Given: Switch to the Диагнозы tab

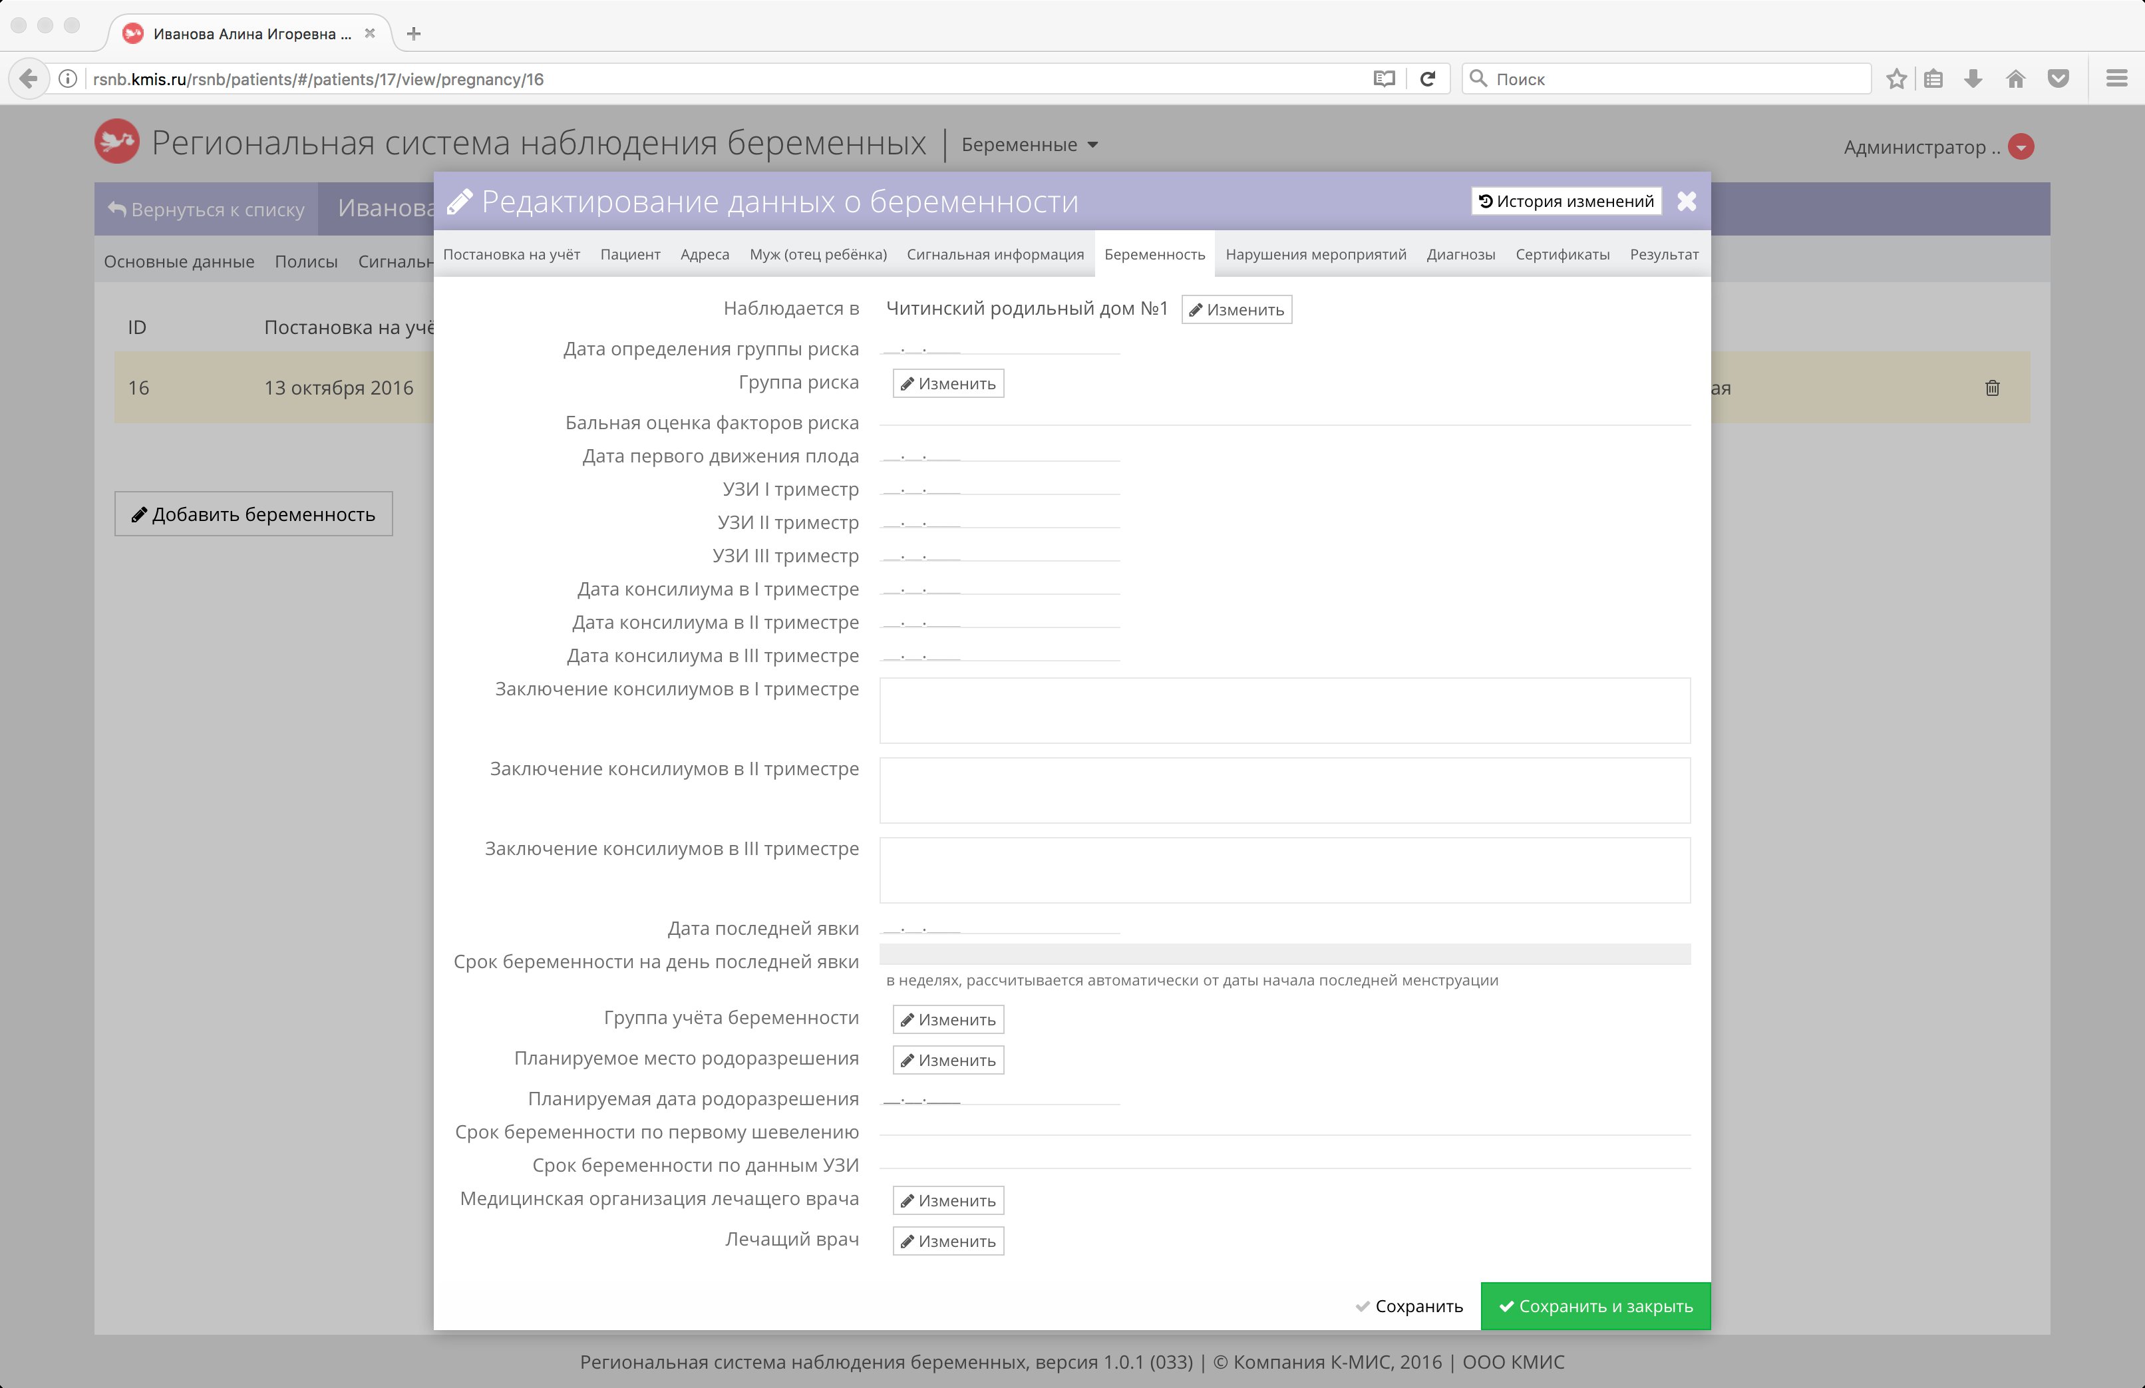Looking at the screenshot, I should pyautogui.click(x=1460, y=255).
